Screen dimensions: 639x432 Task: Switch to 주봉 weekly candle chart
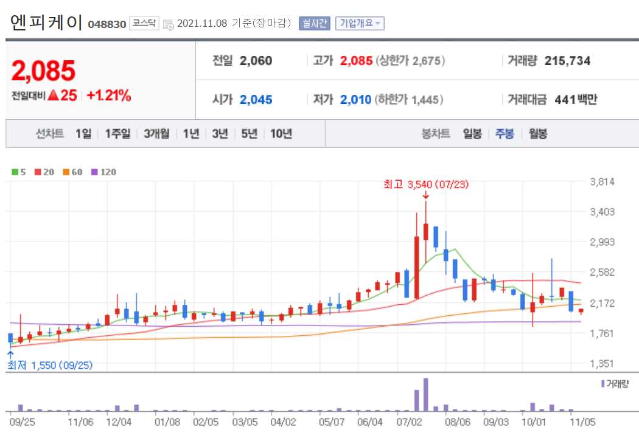(x=505, y=133)
